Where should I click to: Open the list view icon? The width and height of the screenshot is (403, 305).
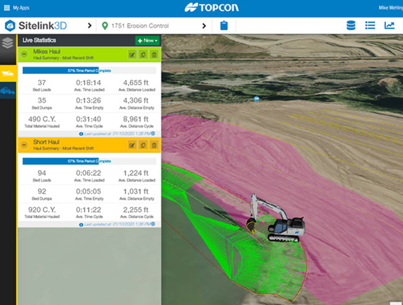click(370, 25)
